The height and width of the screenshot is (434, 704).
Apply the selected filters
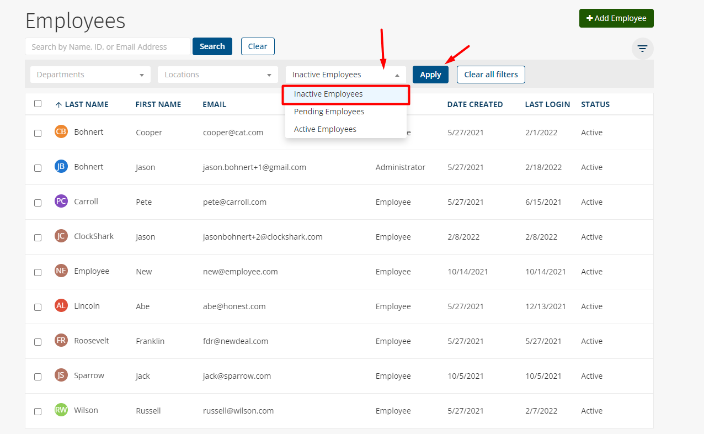click(430, 75)
